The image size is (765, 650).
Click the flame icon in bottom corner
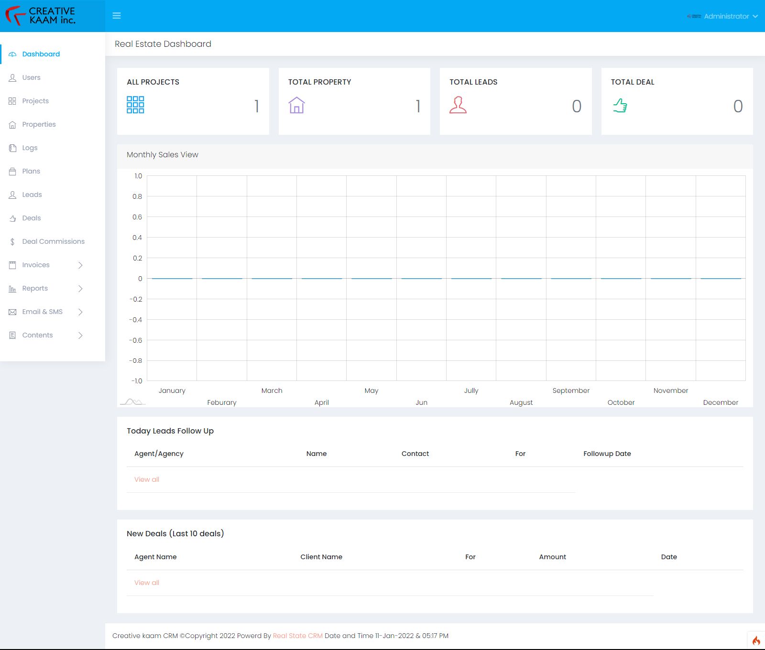click(756, 640)
